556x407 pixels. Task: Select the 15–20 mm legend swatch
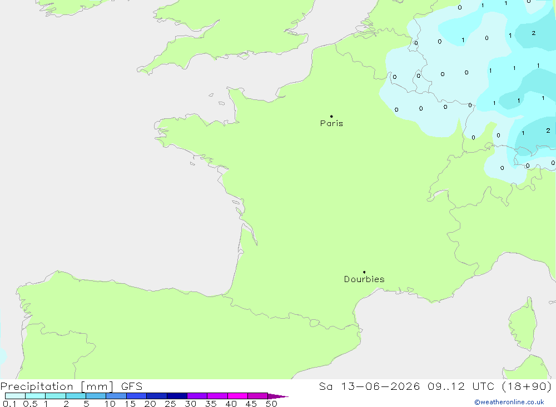pos(137,396)
